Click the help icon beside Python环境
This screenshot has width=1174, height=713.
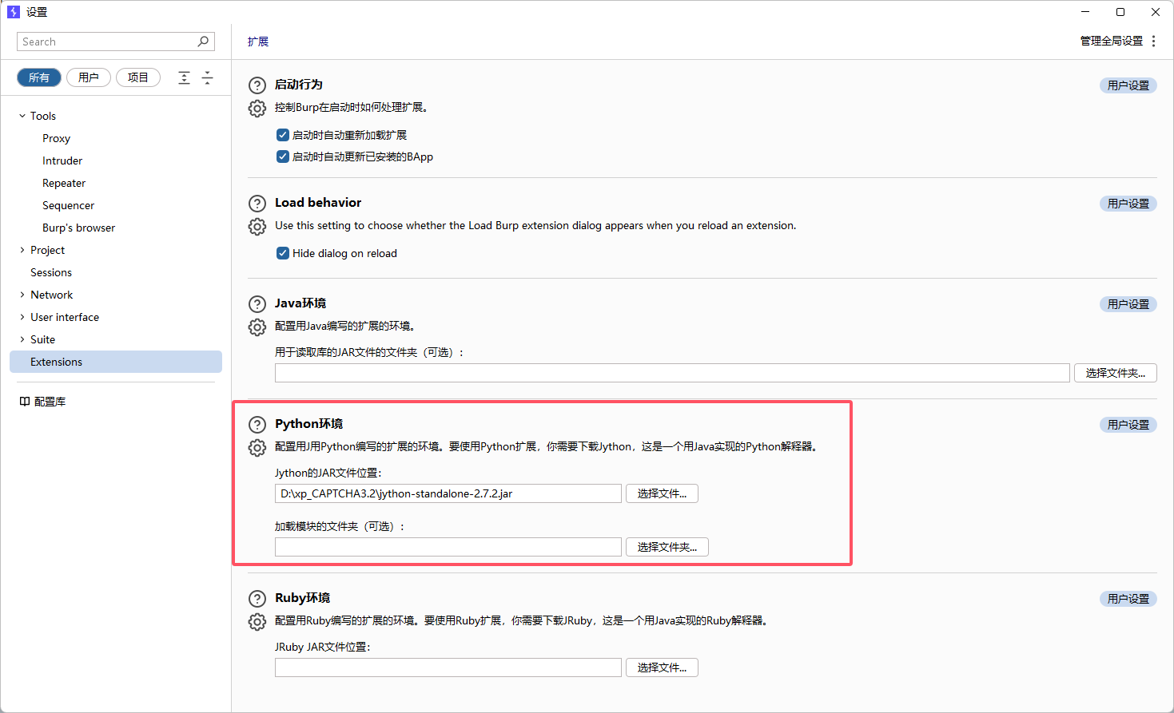click(x=257, y=425)
